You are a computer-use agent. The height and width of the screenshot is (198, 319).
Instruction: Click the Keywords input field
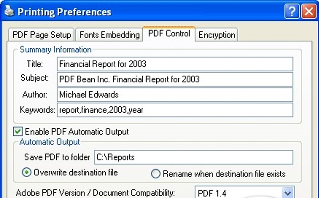pos(175,110)
